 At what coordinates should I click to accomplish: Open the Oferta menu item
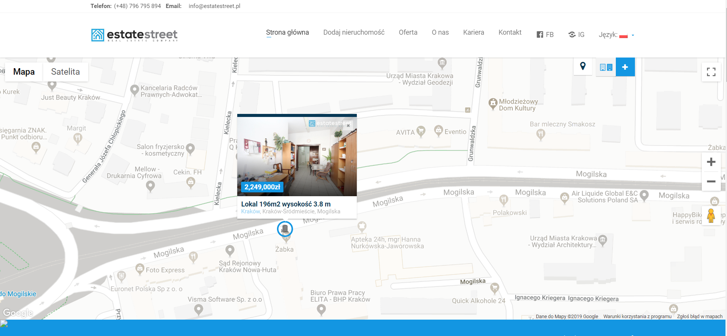point(408,32)
